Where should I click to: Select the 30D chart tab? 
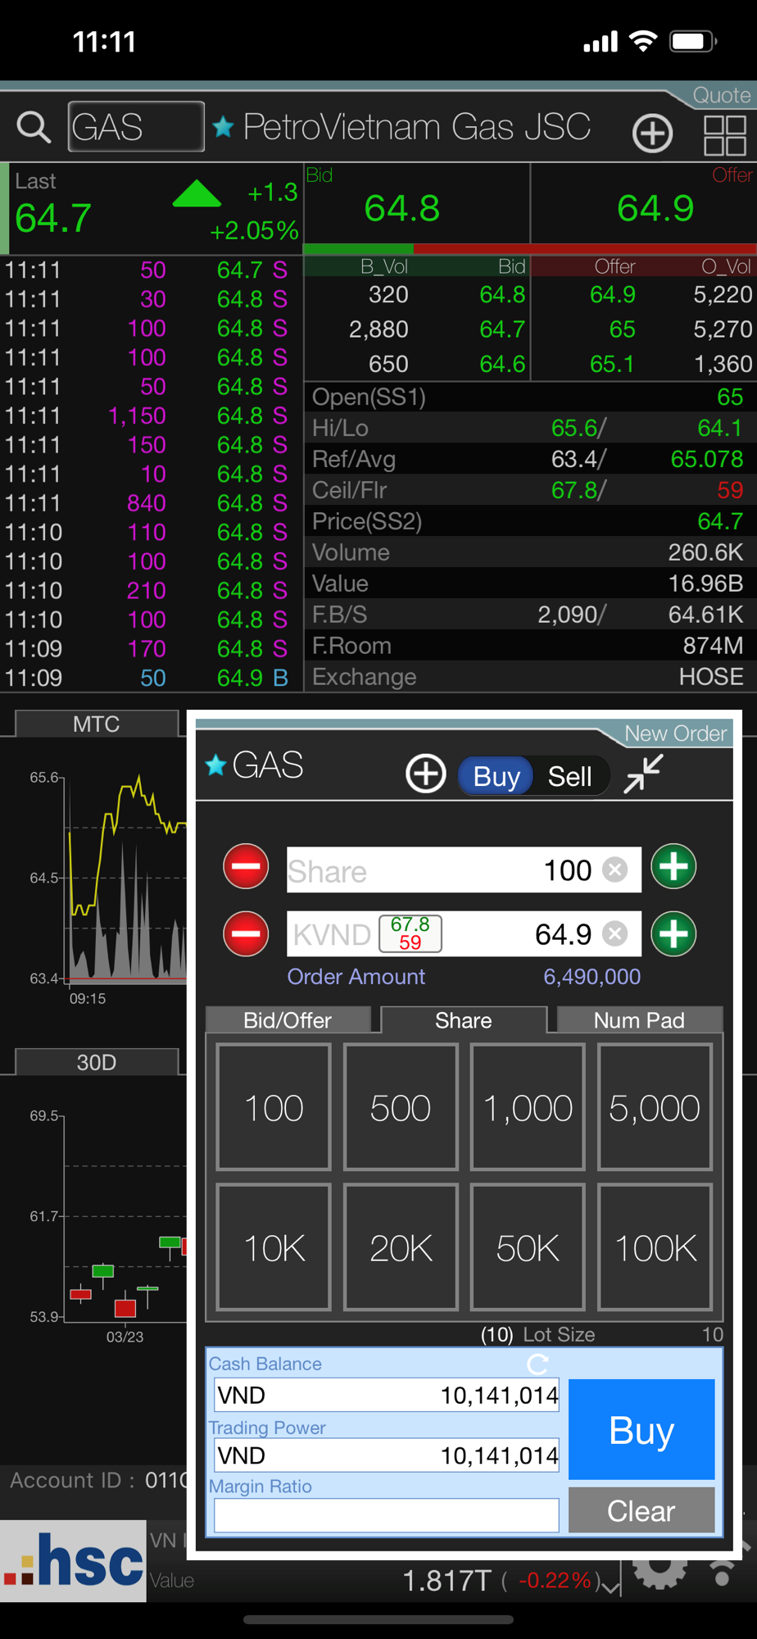(x=97, y=1062)
